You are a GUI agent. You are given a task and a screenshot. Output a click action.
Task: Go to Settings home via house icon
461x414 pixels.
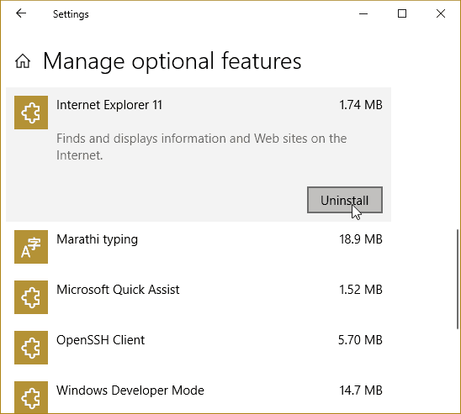pyautogui.click(x=23, y=61)
